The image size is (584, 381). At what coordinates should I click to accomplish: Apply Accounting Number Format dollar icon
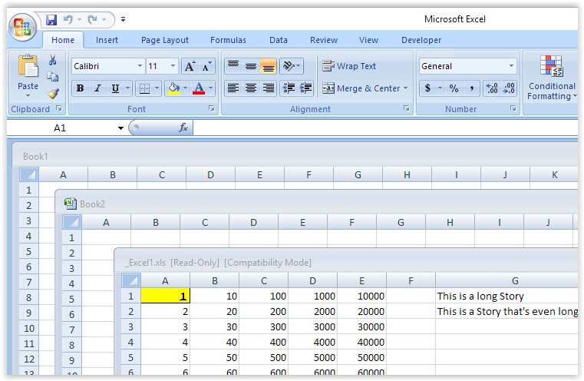428,88
